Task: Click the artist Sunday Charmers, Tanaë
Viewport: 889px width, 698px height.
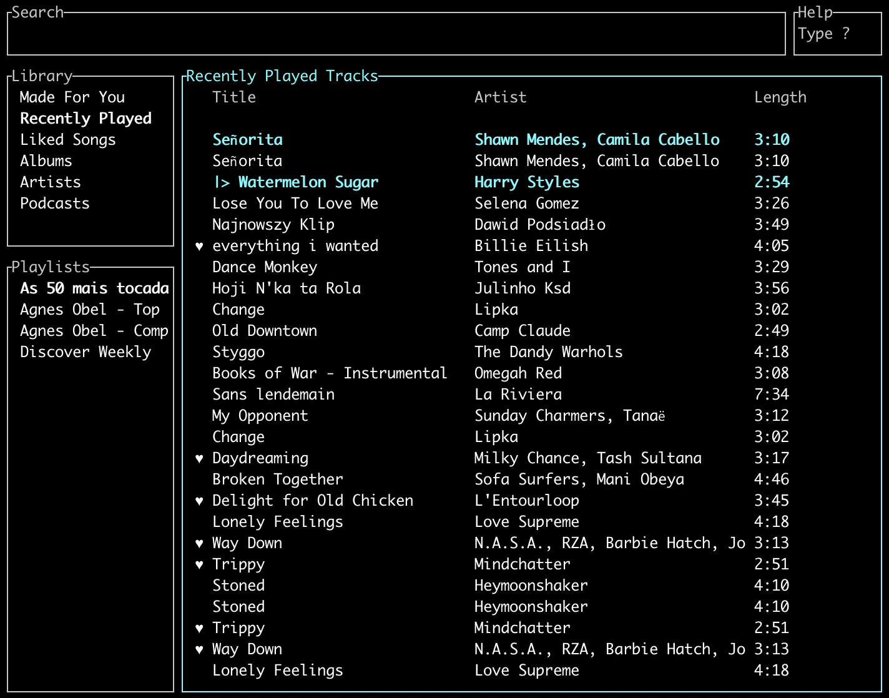Action: (570, 416)
